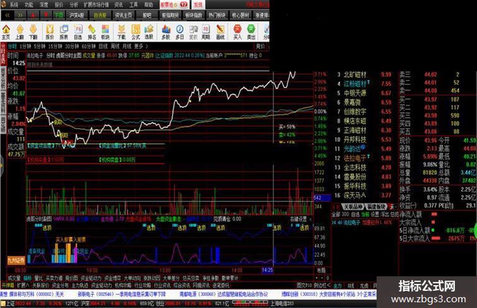
Task: Click the 热门板块 button
Action: tap(217, 15)
